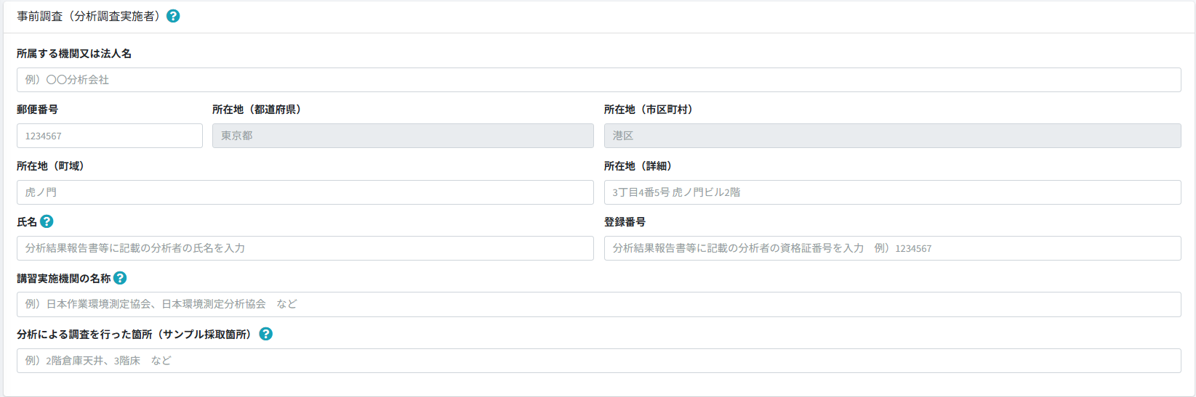The width and height of the screenshot is (1196, 397).
Task: Click the 登録番号 registration number field
Action: 892,248
